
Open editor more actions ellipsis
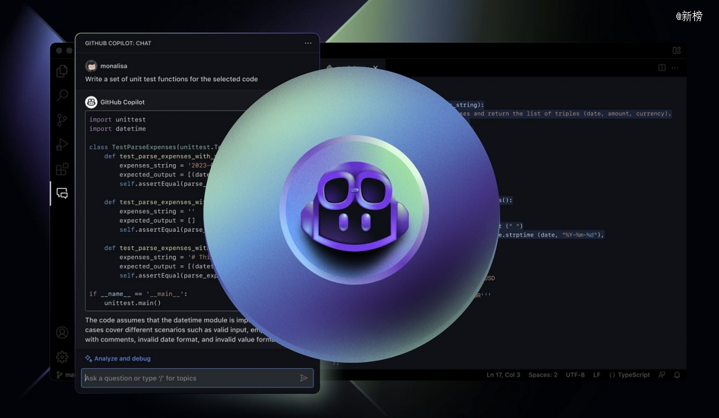click(675, 68)
